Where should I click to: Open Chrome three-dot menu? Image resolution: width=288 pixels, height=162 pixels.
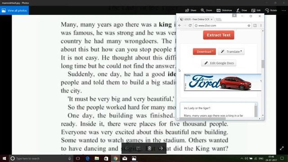261,26
